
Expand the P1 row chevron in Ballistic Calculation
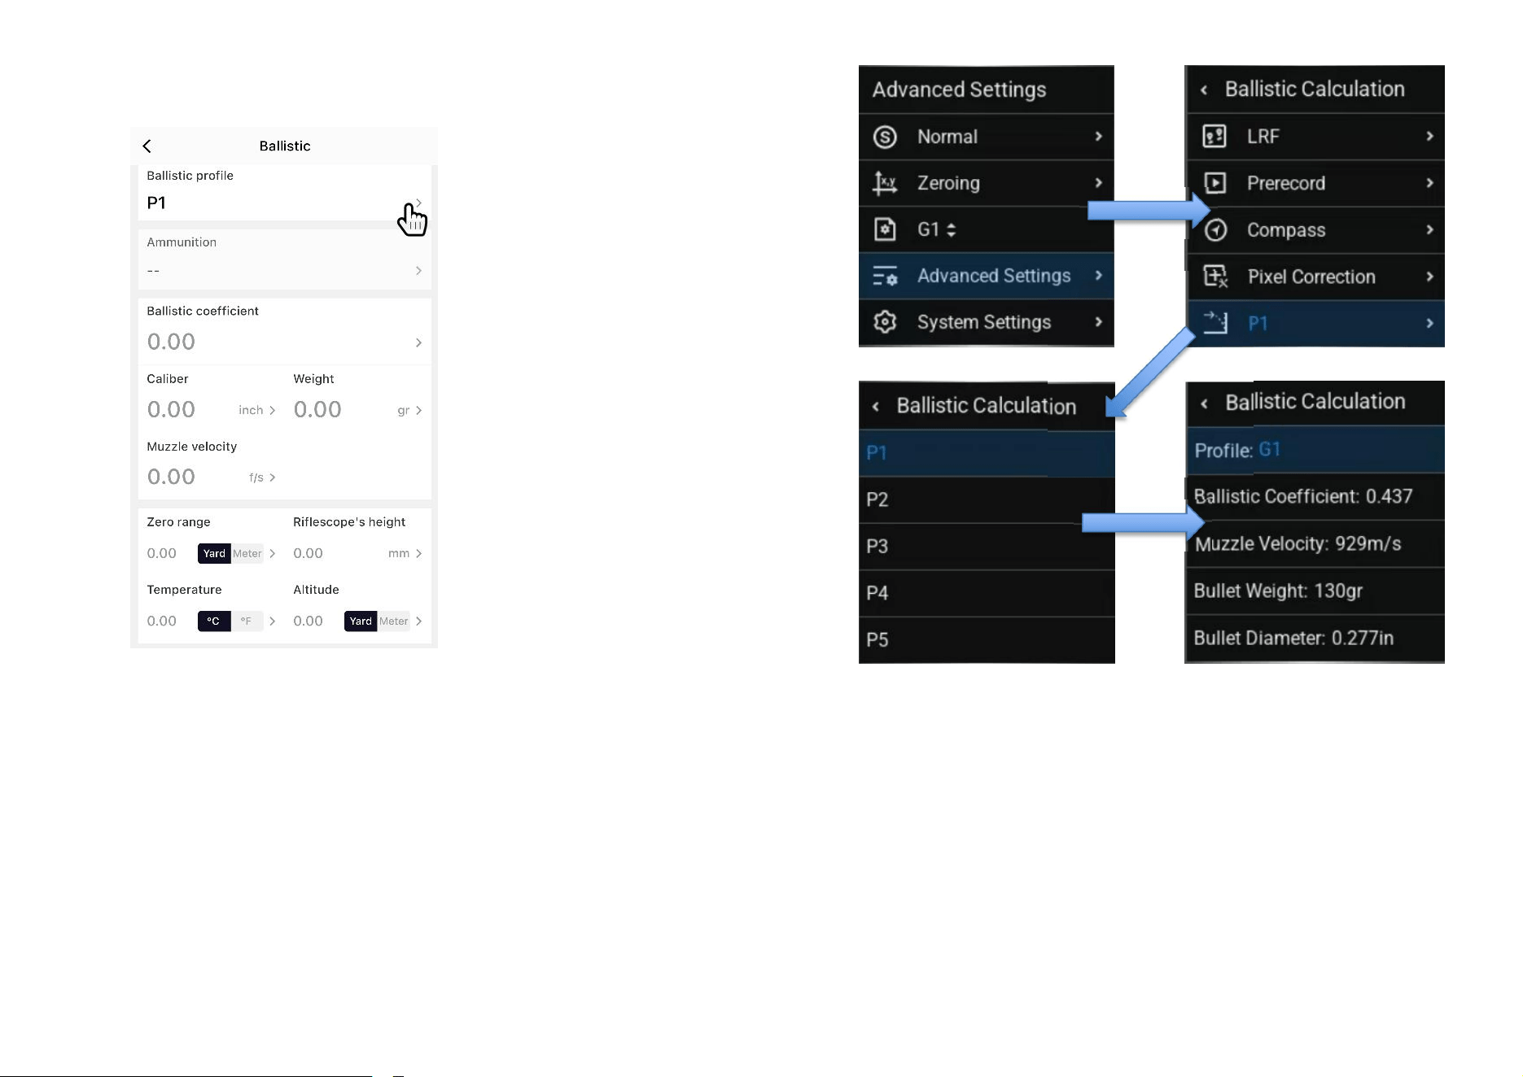click(1429, 324)
